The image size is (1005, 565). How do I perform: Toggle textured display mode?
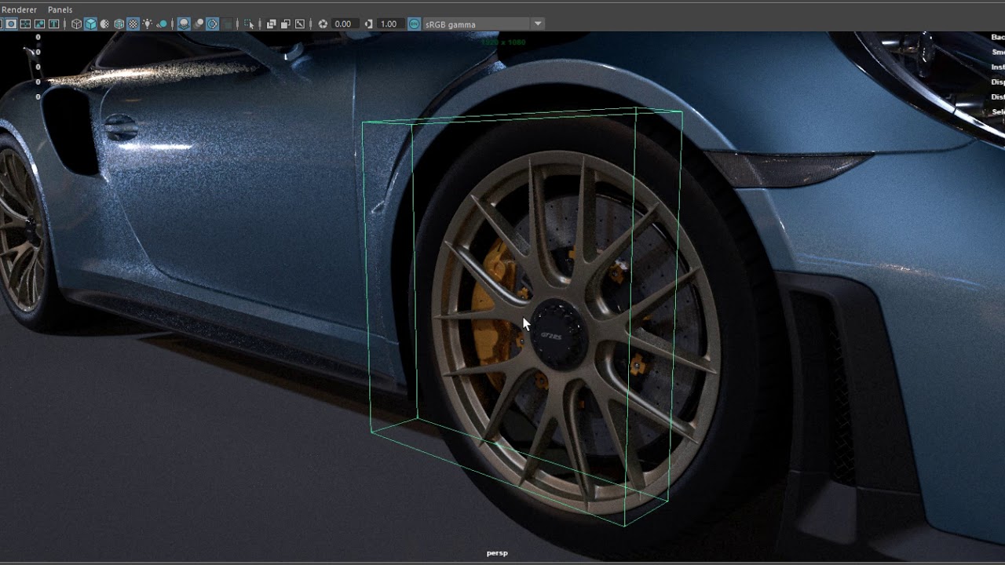coord(133,24)
